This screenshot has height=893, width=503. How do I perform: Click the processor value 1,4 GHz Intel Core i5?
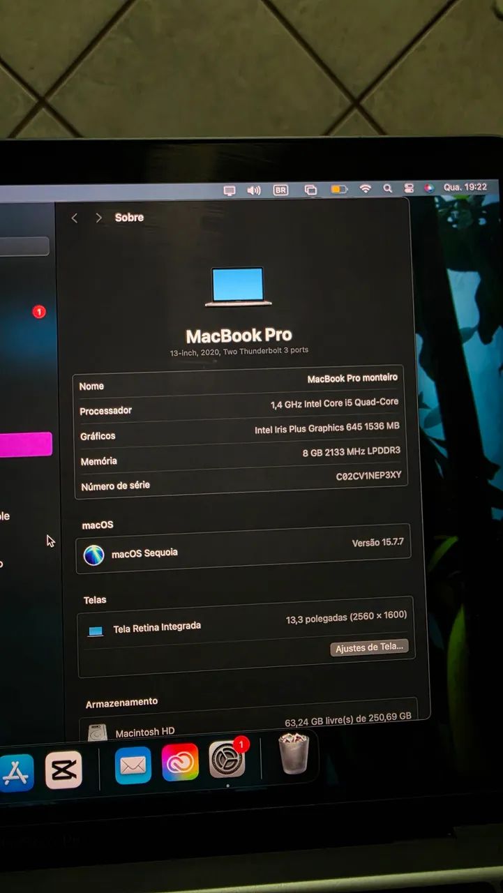tap(335, 403)
